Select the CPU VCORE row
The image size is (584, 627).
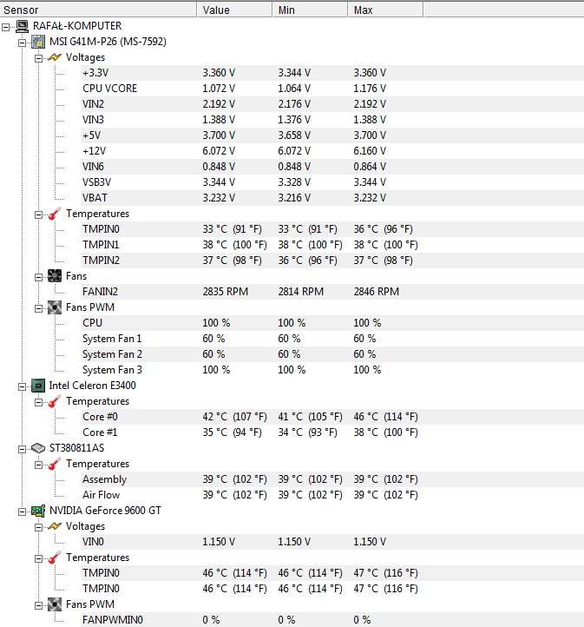(332, 89)
